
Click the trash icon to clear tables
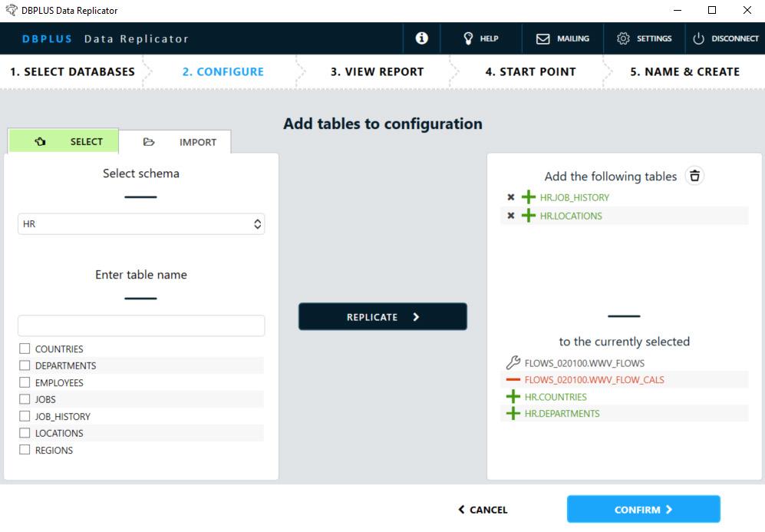click(x=694, y=176)
